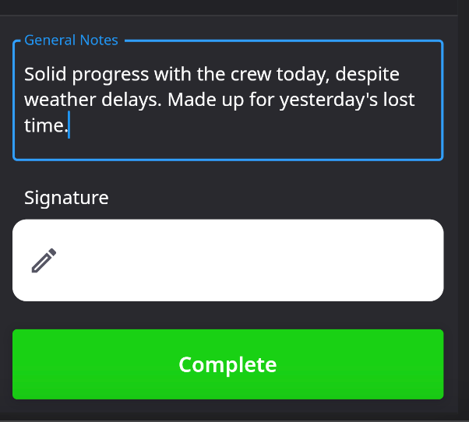The image size is (469, 422).
Task: Click the word 'despite' in notes
Action: point(367,75)
